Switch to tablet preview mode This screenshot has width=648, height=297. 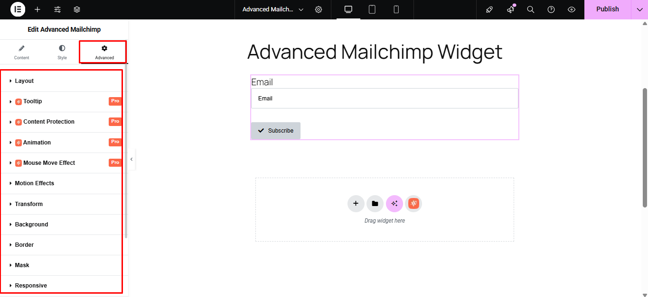click(372, 9)
